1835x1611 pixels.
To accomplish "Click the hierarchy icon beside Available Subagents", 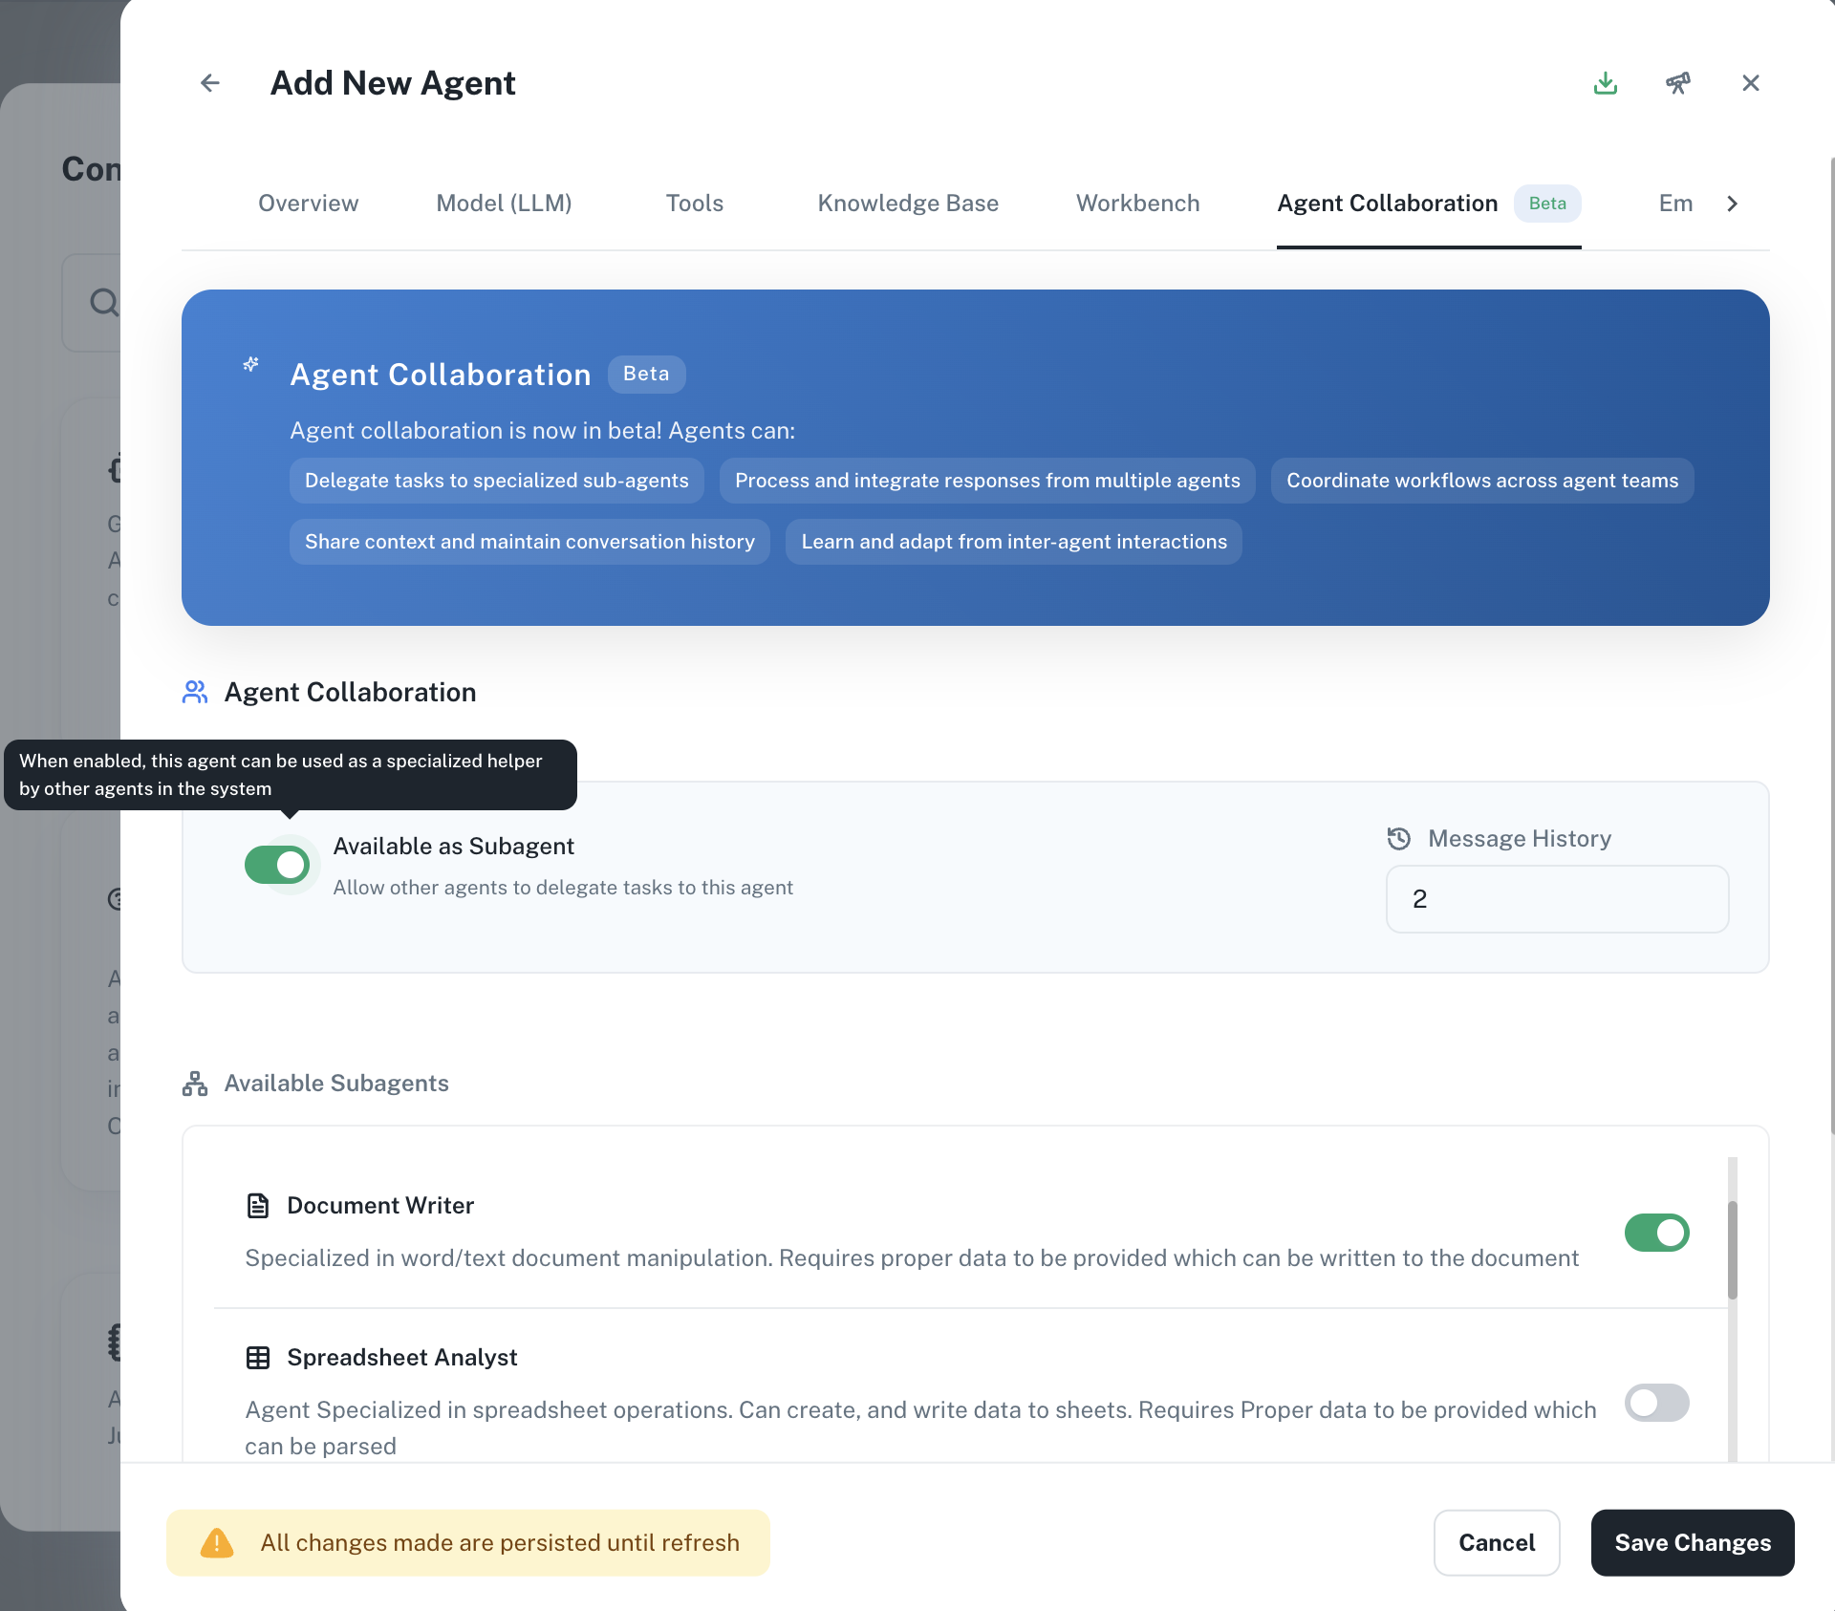I will [x=195, y=1084].
